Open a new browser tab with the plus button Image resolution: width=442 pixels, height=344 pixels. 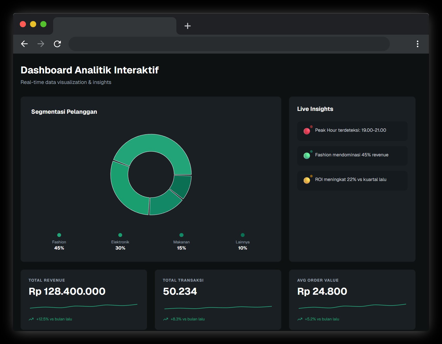click(188, 26)
